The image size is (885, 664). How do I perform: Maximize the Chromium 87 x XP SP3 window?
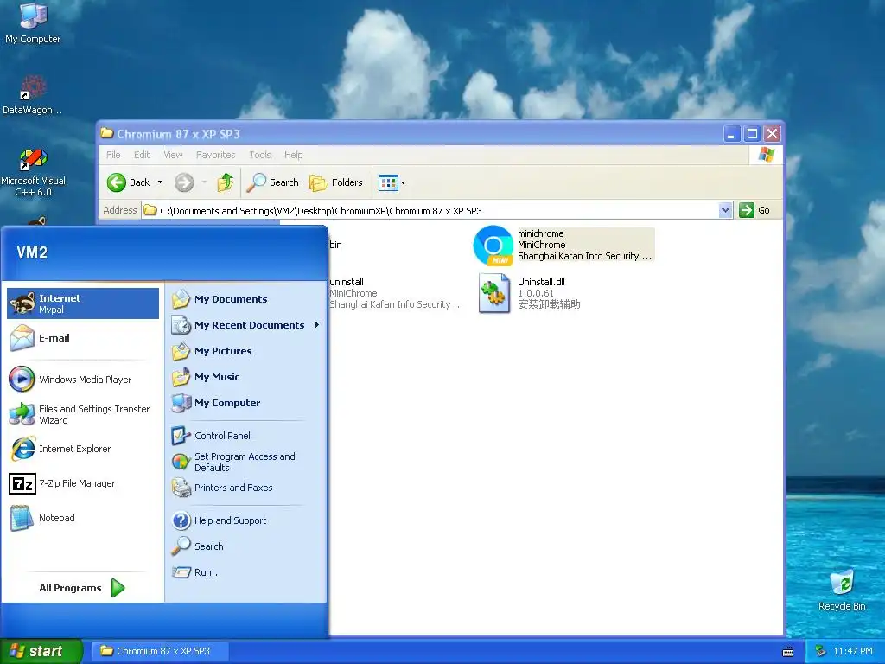click(752, 134)
